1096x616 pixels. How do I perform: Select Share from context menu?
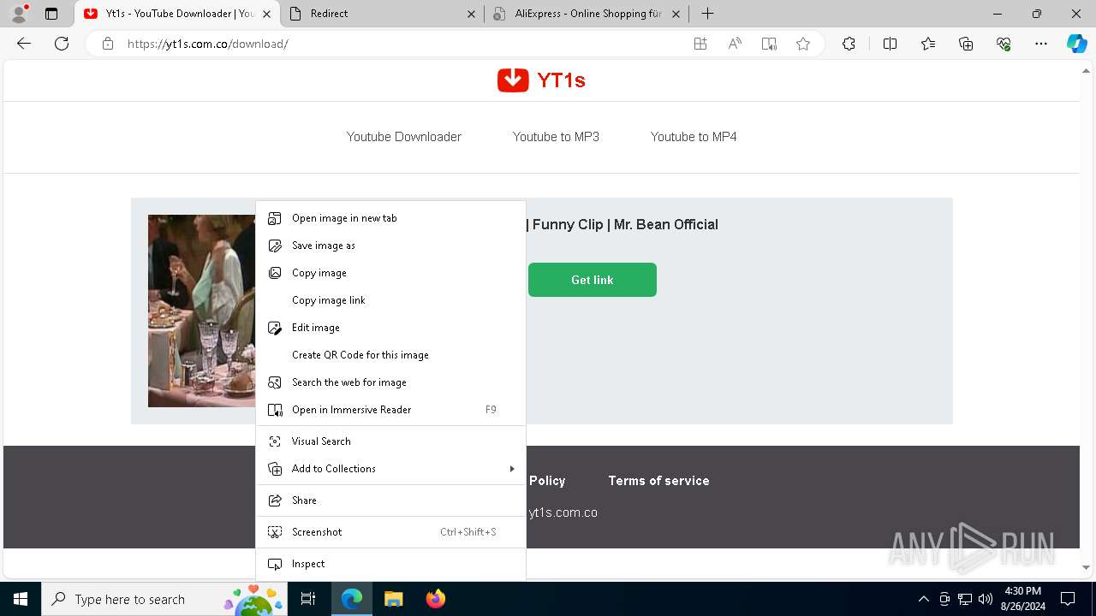tap(390, 500)
